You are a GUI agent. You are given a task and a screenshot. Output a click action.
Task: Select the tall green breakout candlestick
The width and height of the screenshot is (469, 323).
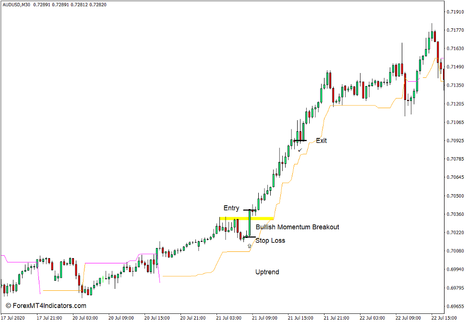[249, 223]
